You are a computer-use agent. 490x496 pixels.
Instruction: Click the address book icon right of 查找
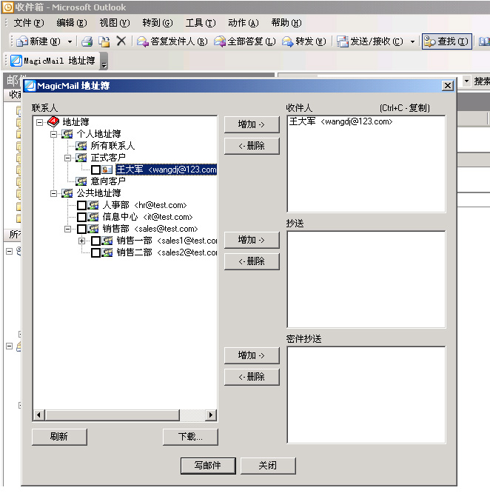(484, 41)
